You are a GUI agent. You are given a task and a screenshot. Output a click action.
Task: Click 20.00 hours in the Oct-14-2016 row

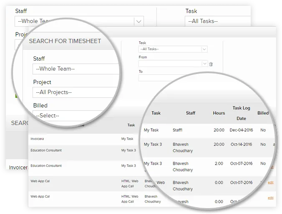coord(219,145)
